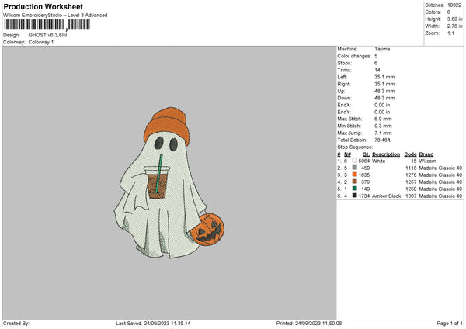Click the Width value 2.76 in
Viewport: 466px width, 329px height.
(454, 26)
